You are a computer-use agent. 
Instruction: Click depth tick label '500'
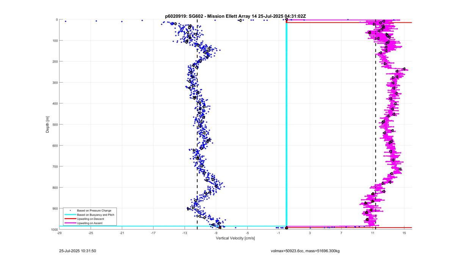click(55, 125)
